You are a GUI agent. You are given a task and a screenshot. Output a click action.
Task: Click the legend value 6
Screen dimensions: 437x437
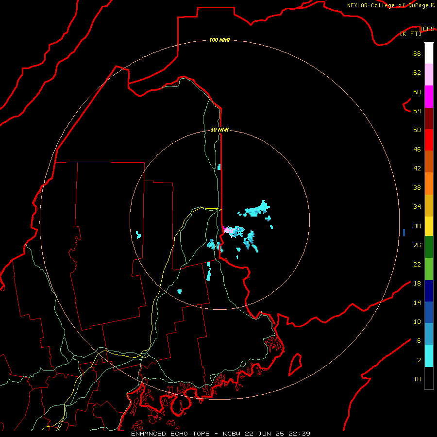[419, 341]
